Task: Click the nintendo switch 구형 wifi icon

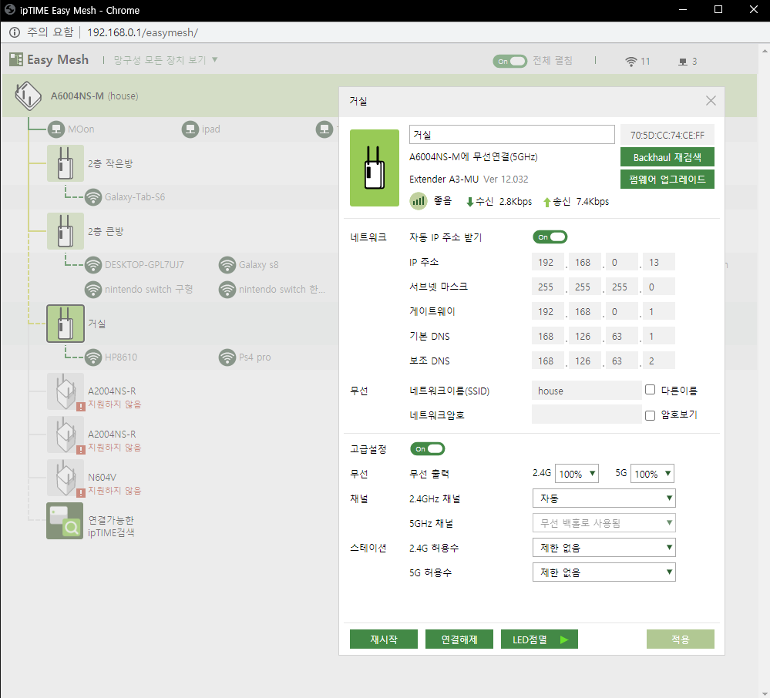Action: [93, 289]
